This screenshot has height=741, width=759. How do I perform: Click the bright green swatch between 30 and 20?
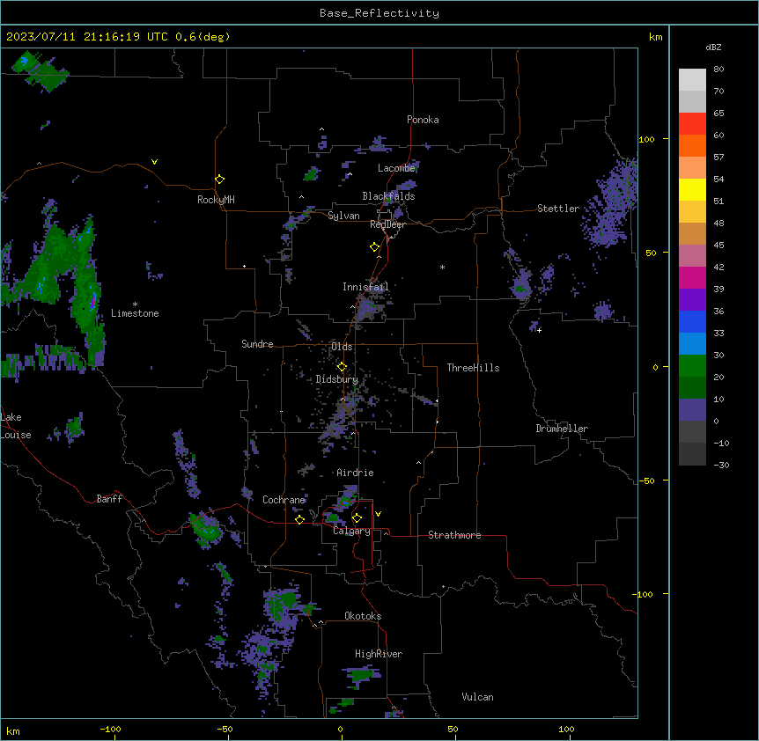(692, 366)
